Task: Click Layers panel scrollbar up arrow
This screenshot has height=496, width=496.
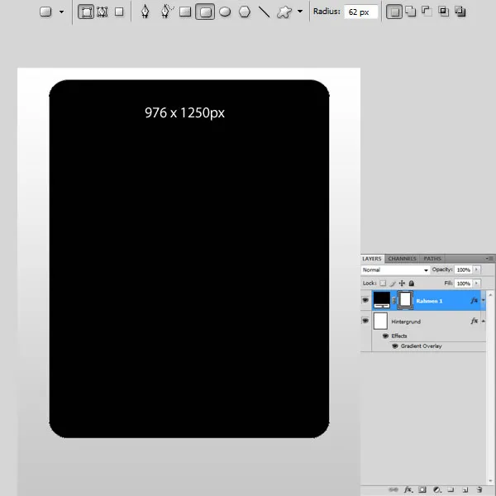Action: tap(490, 295)
